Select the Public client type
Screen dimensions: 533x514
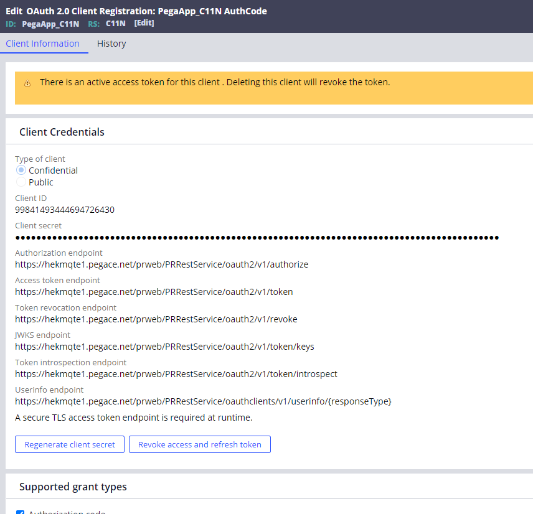(21, 182)
